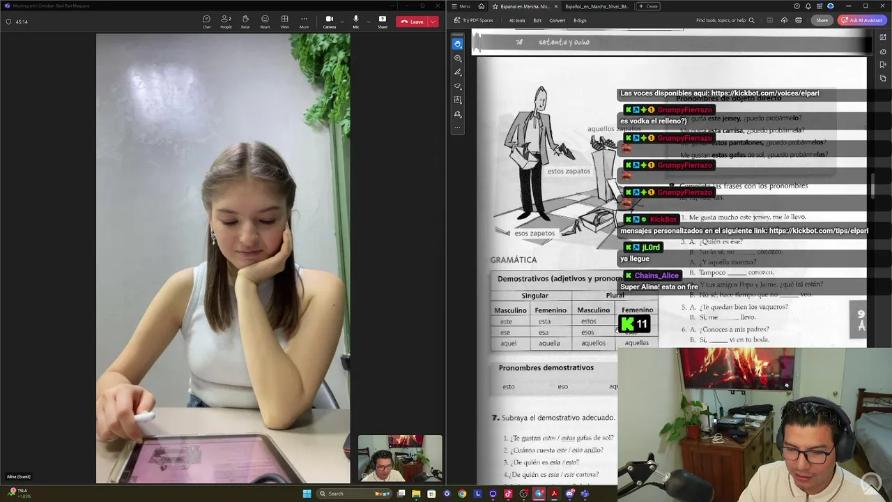Click the Share button in Acrobat

coord(822,20)
